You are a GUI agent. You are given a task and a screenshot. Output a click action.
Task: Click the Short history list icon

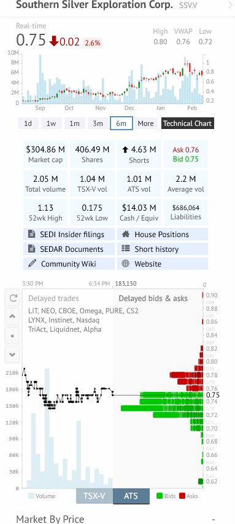(126, 249)
